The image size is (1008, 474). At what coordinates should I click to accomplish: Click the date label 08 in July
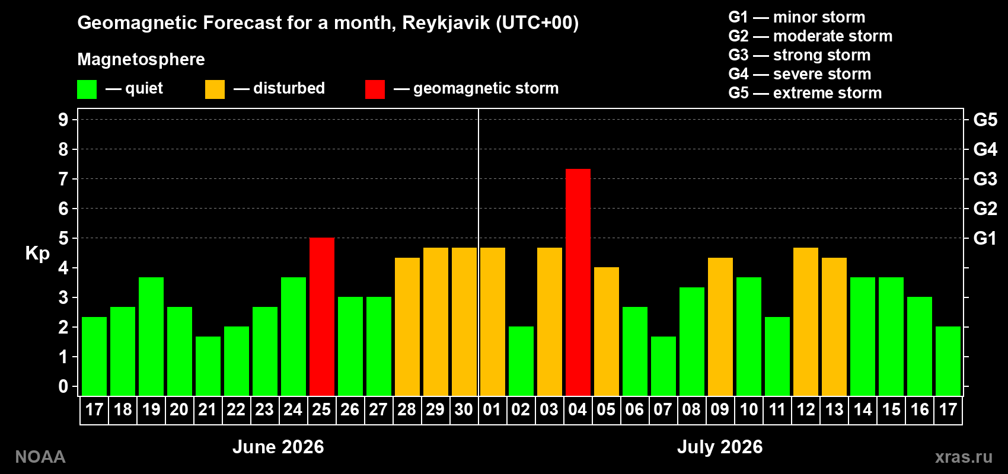[x=691, y=410]
